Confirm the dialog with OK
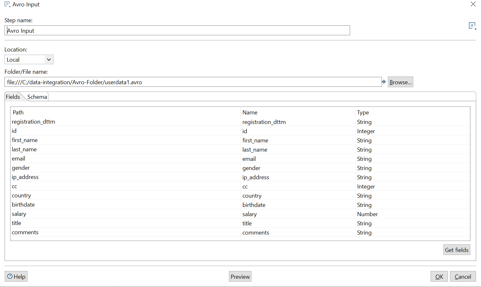Viewport: 481px width, 287px height. pos(439,276)
